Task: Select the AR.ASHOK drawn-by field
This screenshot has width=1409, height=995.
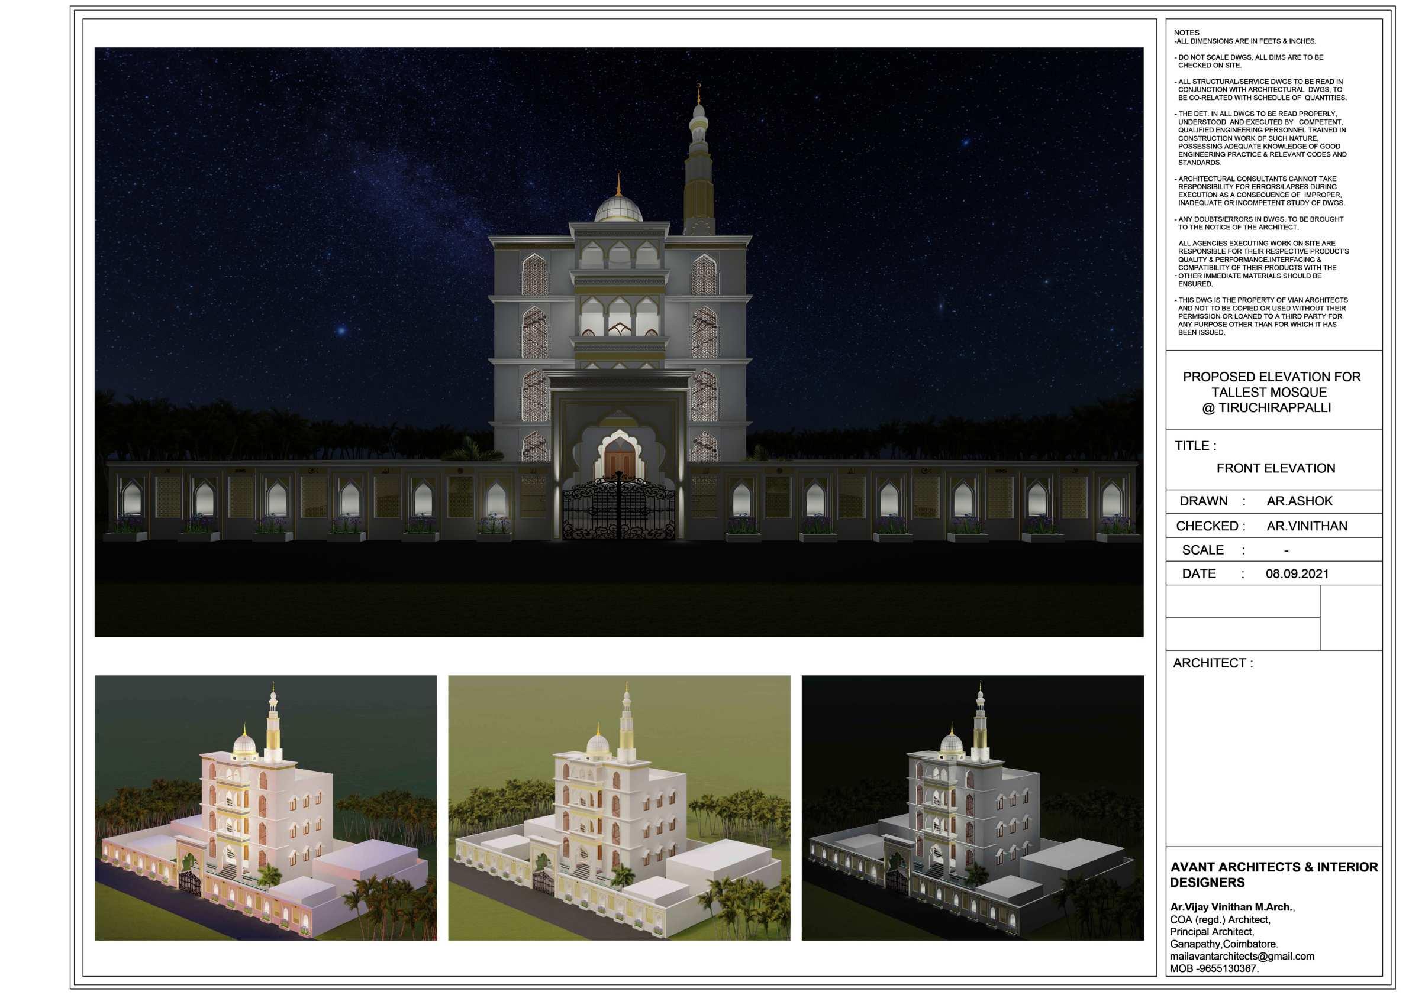Action: pyautogui.click(x=1299, y=501)
